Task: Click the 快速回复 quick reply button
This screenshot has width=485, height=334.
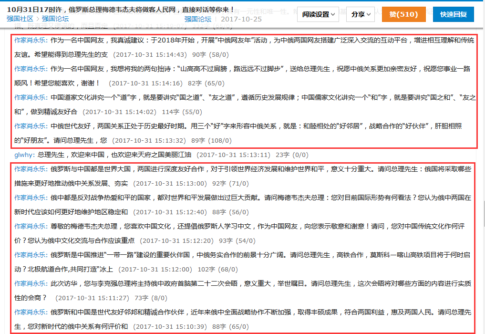Action: (453, 14)
